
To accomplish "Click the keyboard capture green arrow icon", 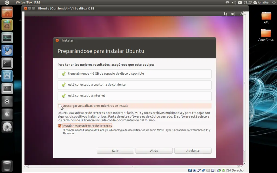I will pos(223,170).
